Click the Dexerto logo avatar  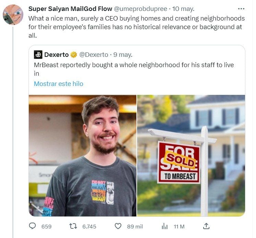pos(38,54)
